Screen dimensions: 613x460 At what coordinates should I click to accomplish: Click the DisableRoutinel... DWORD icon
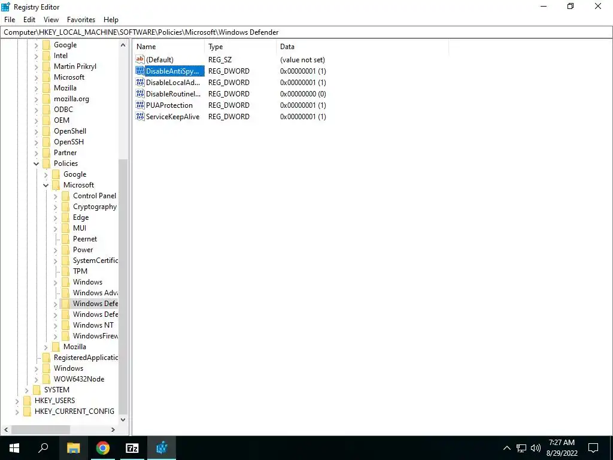tap(140, 93)
